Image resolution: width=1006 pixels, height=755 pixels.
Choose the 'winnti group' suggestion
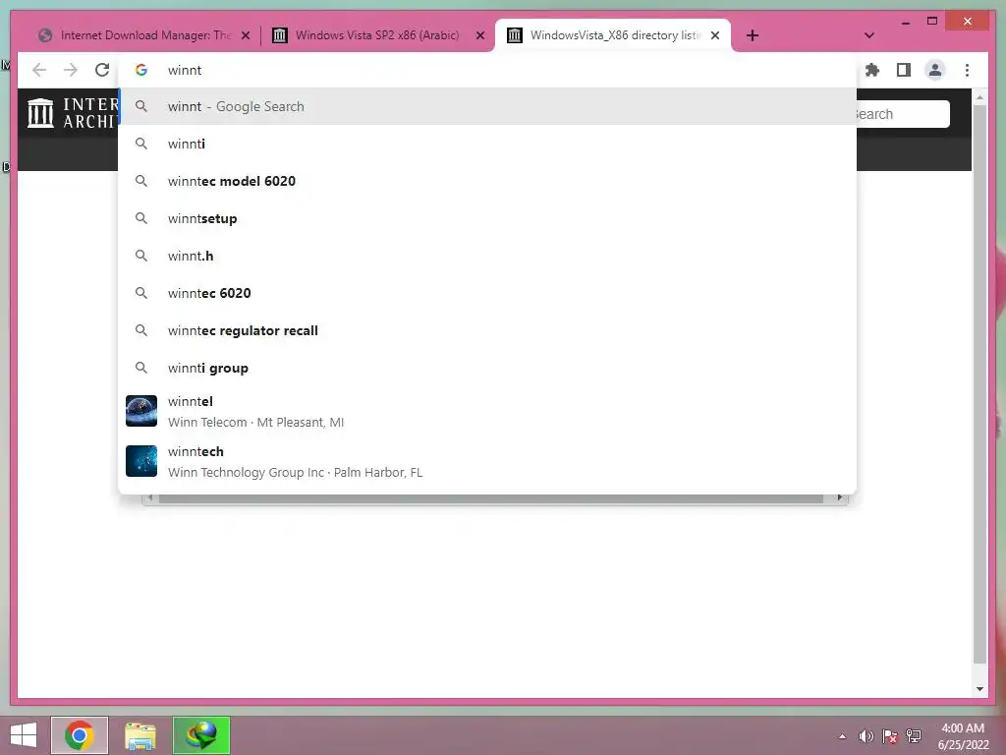tap(487, 368)
